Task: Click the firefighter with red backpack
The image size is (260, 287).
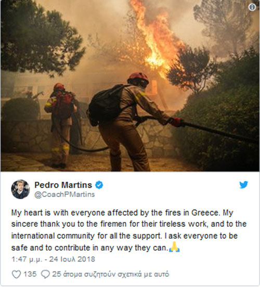Action: point(61,125)
